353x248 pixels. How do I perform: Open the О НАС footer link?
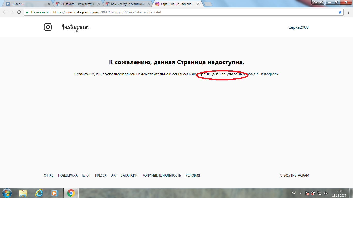point(49,175)
